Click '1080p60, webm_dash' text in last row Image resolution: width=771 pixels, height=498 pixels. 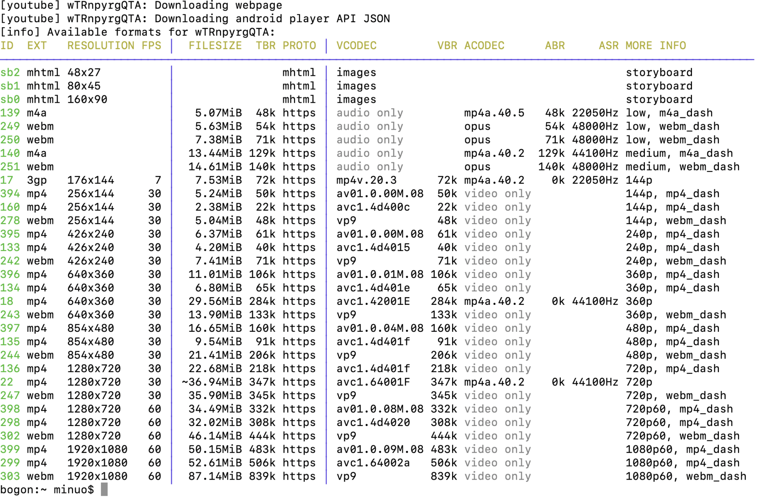click(686, 476)
